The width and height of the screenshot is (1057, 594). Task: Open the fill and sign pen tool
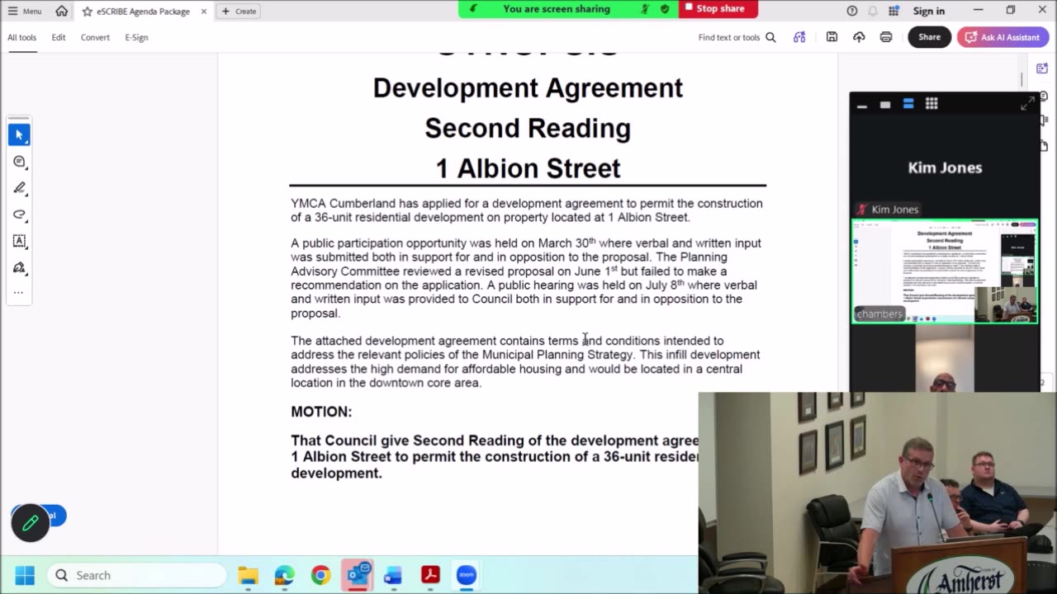coord(19,267)
